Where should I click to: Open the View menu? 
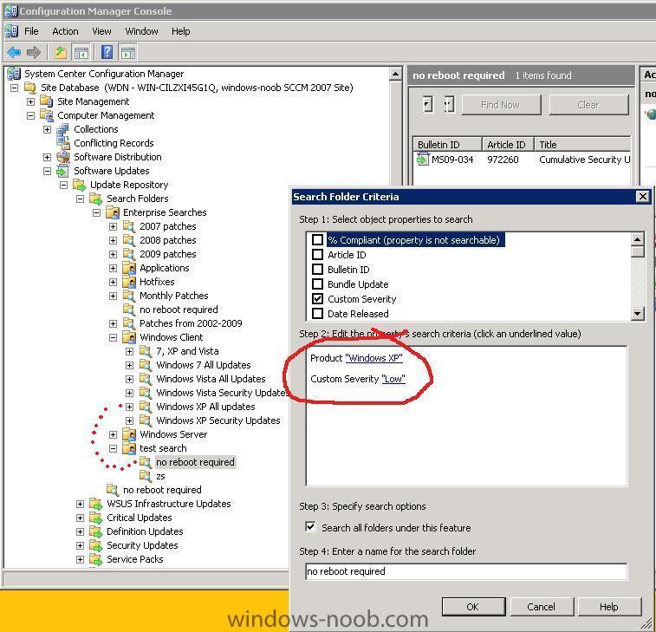pyautogui.click(x=101, y=31)
